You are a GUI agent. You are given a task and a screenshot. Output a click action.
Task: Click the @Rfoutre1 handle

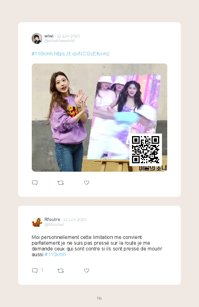click(54, 224)
